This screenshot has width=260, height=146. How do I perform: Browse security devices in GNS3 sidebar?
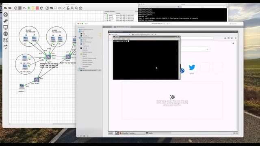click(x=6, y=34)
